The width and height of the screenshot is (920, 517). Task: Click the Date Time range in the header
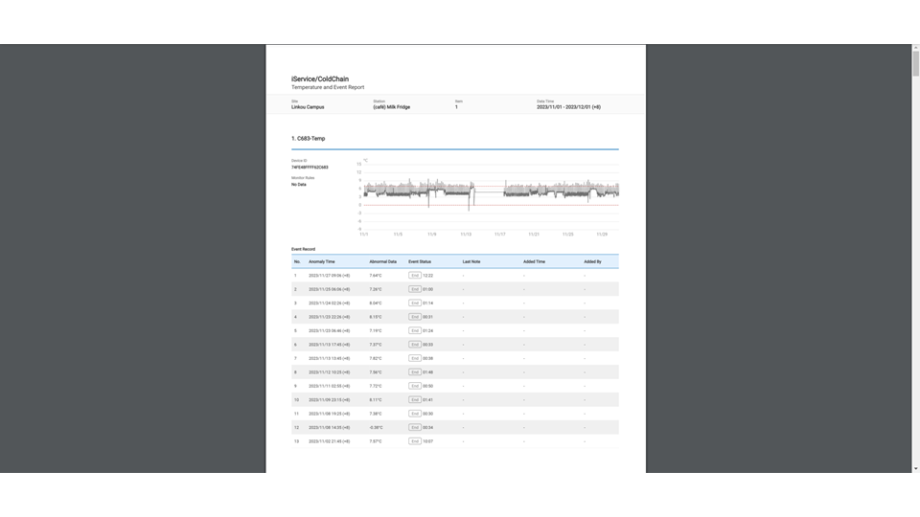click(568, 107)
